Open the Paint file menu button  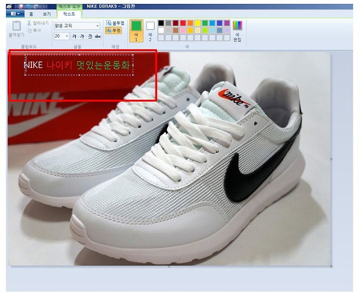pyautogui.click(x=15, y=14)
